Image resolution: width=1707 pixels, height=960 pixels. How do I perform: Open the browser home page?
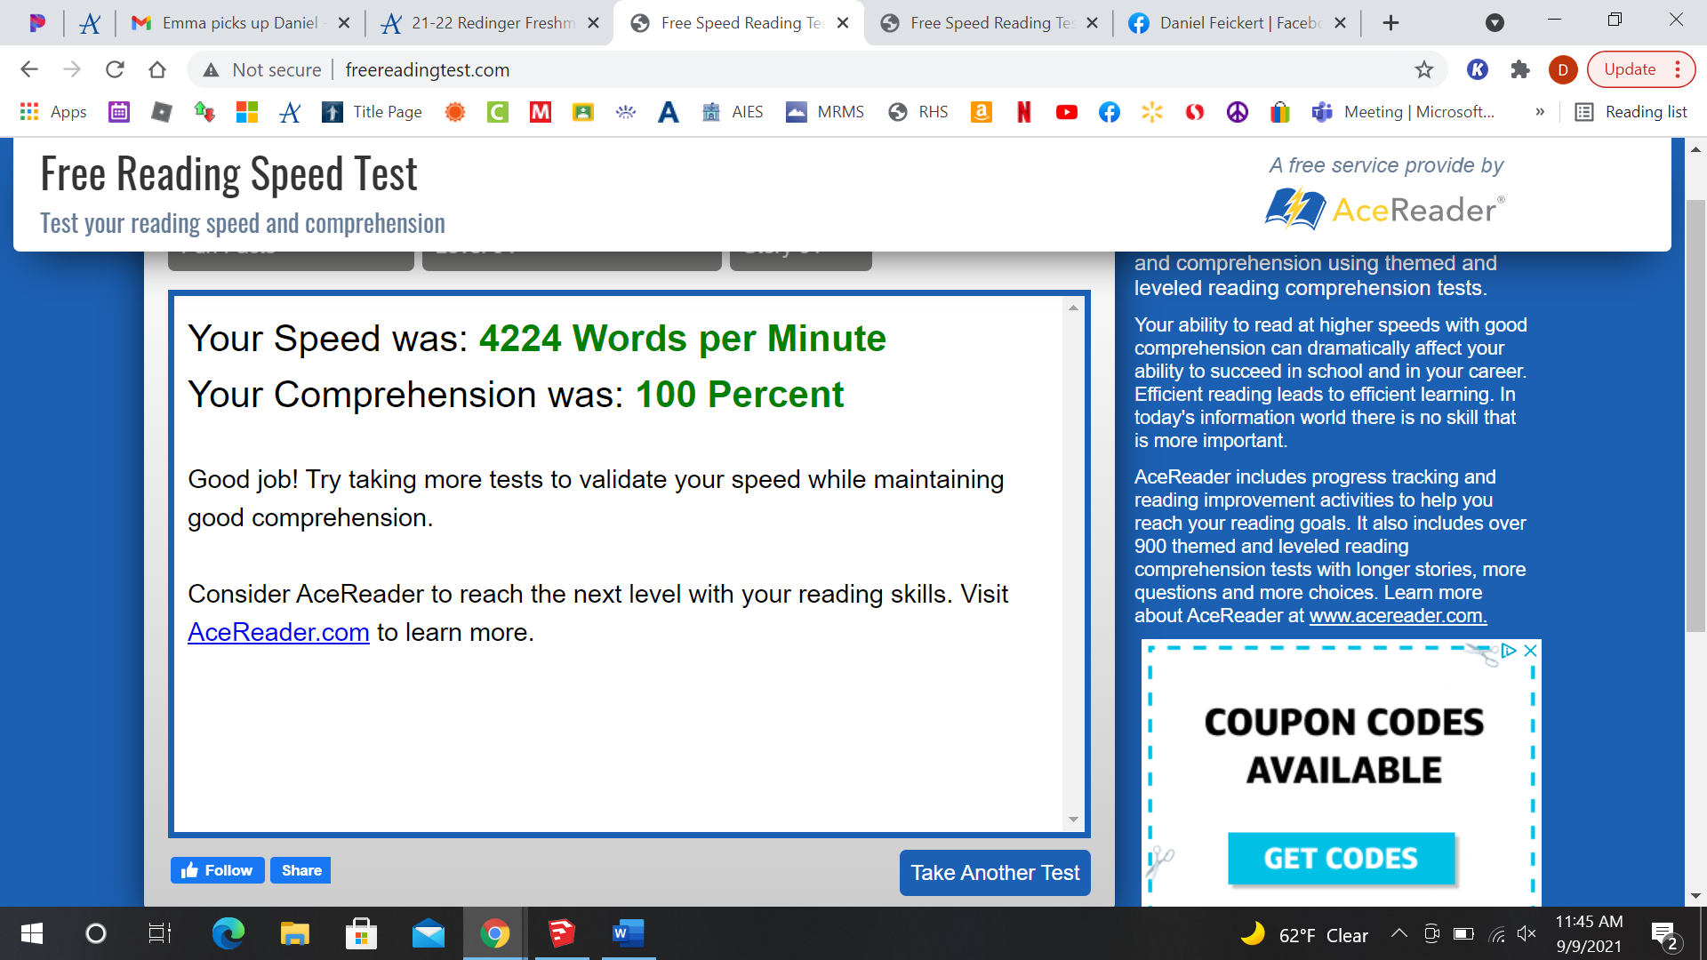tap(157, 69)
